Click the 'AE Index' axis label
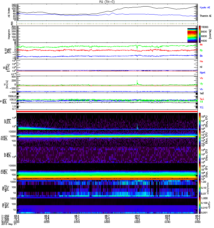214x228 pixels. click(9, 13)
